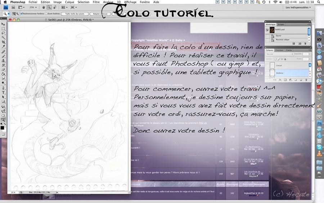Toggle lock transparent pixels button
Screen dimensions: 324x203
(x=275, y=59)
